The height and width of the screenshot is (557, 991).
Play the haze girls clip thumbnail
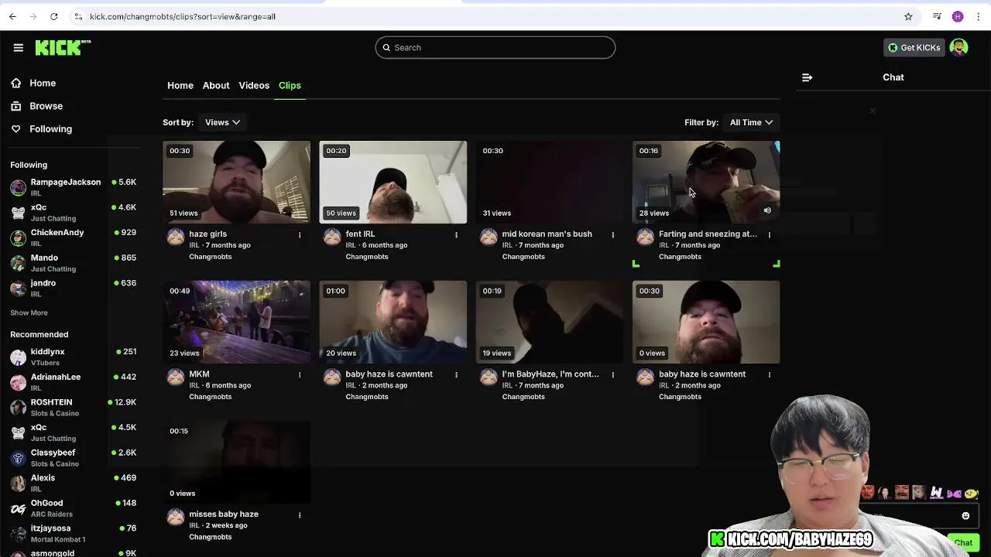click(236, 182)
